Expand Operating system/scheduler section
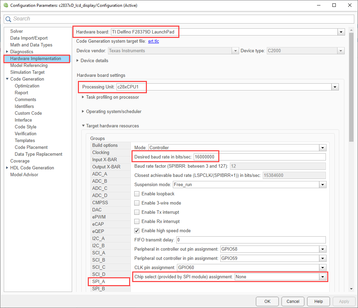The width and height of the screenshot is (358, 308). point(83,111)
